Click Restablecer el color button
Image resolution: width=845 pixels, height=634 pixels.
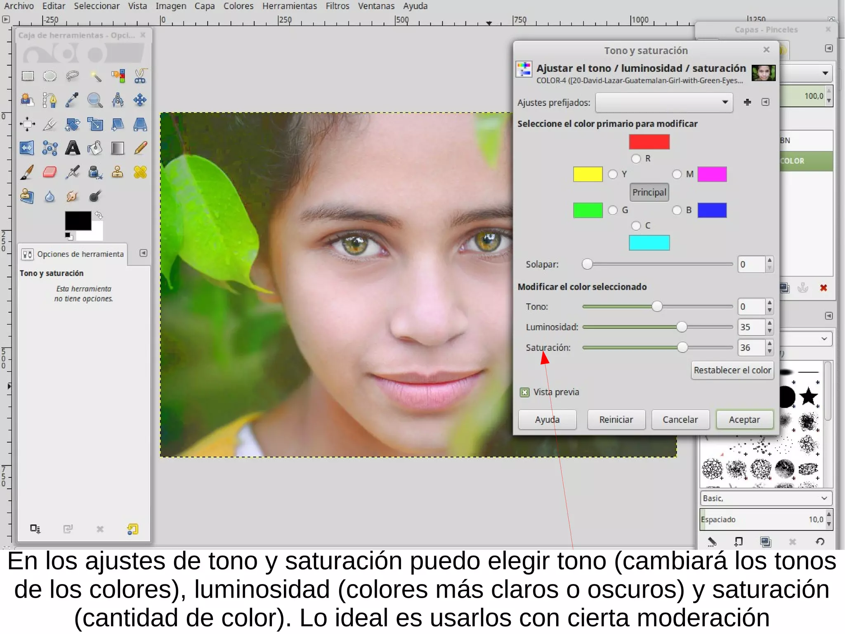click(x=732, y=370)
